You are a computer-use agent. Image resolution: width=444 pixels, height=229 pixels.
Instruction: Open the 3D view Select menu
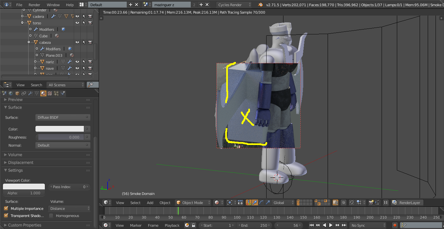(135, 203)
